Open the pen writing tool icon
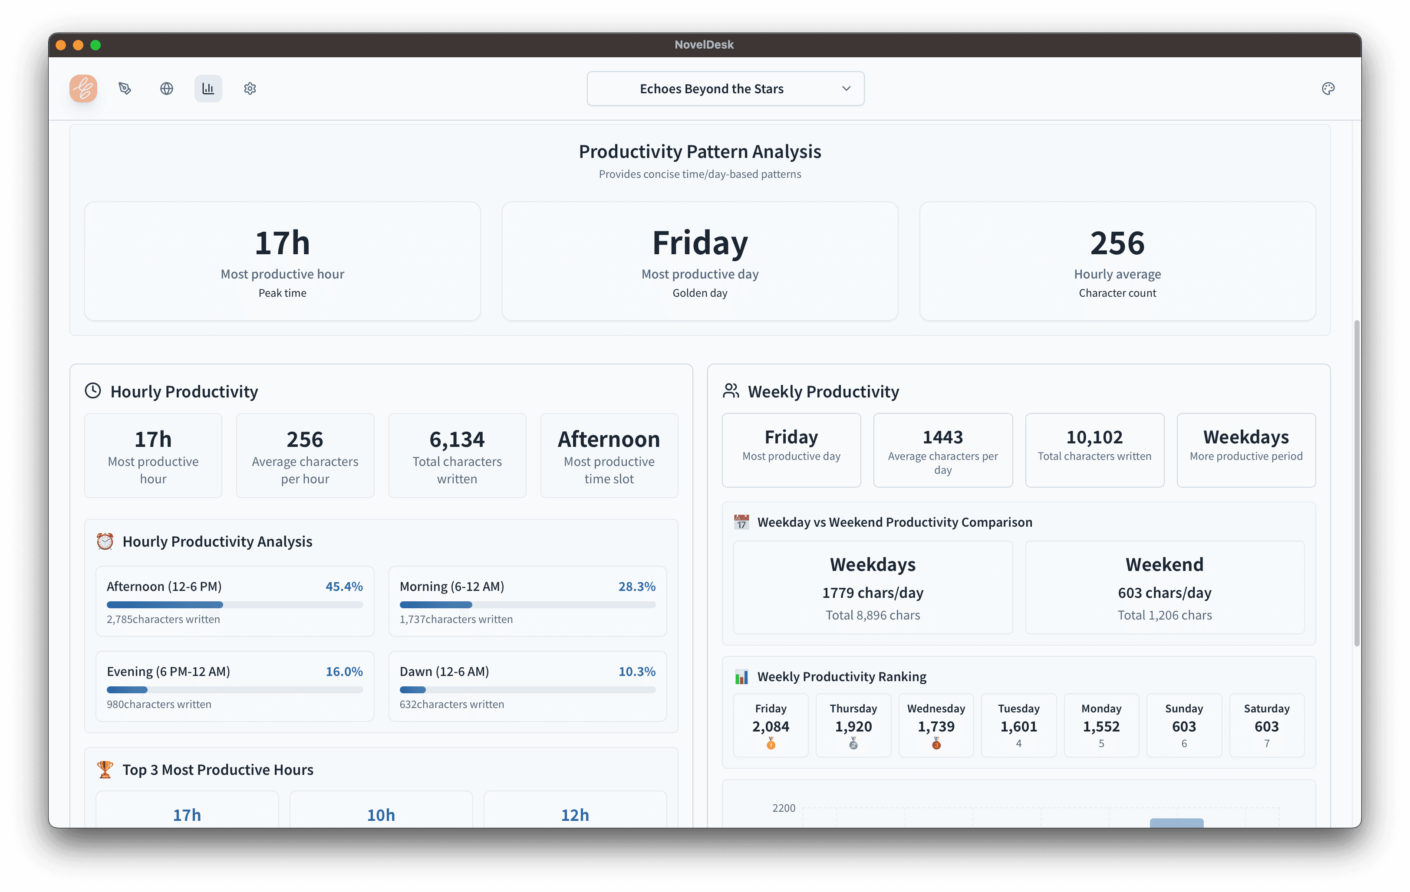 (125, 89)
